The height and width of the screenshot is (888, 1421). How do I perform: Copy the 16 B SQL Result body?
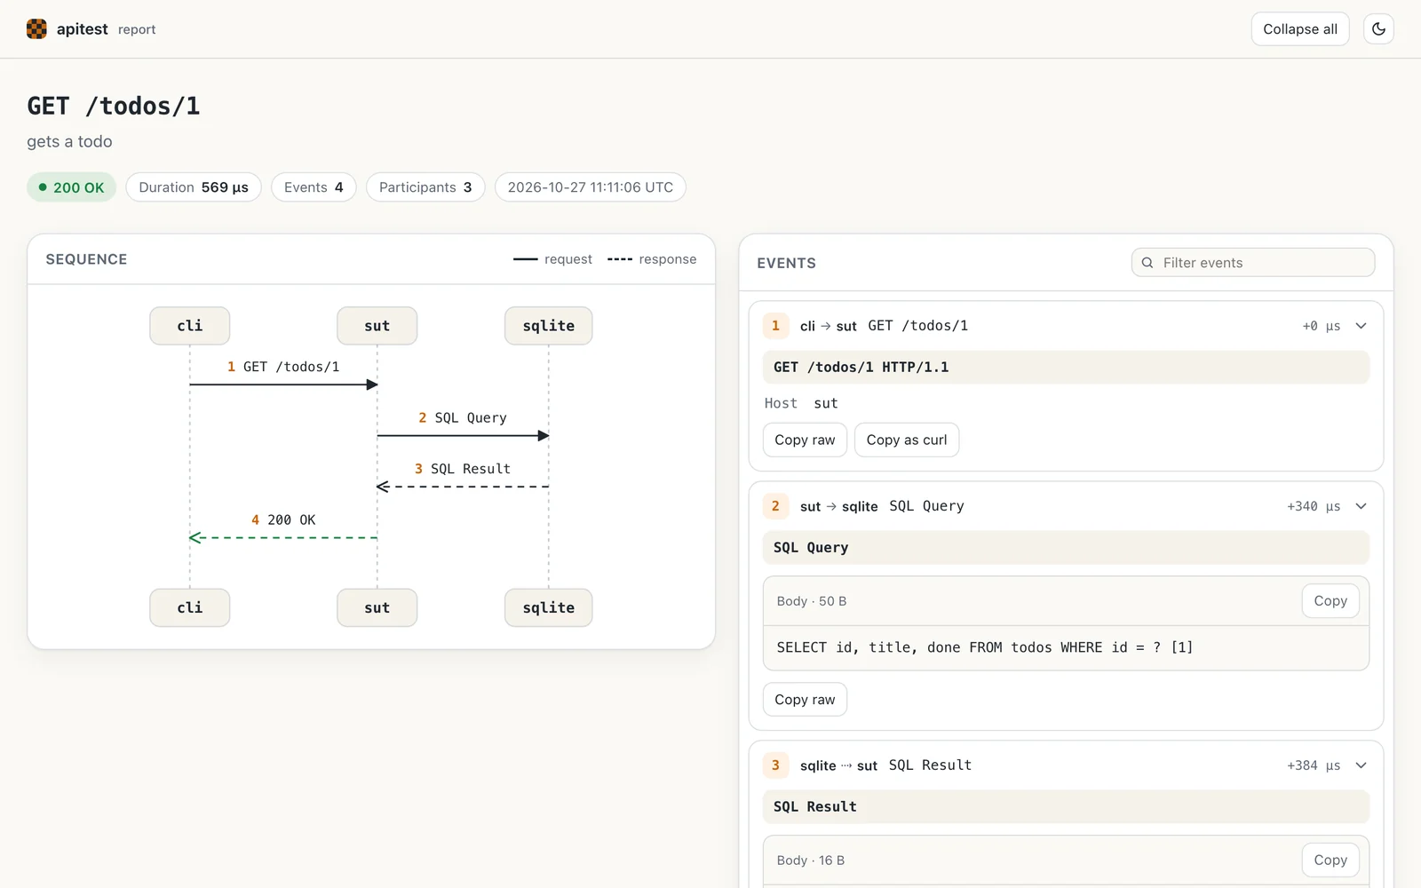point(1330,860)
